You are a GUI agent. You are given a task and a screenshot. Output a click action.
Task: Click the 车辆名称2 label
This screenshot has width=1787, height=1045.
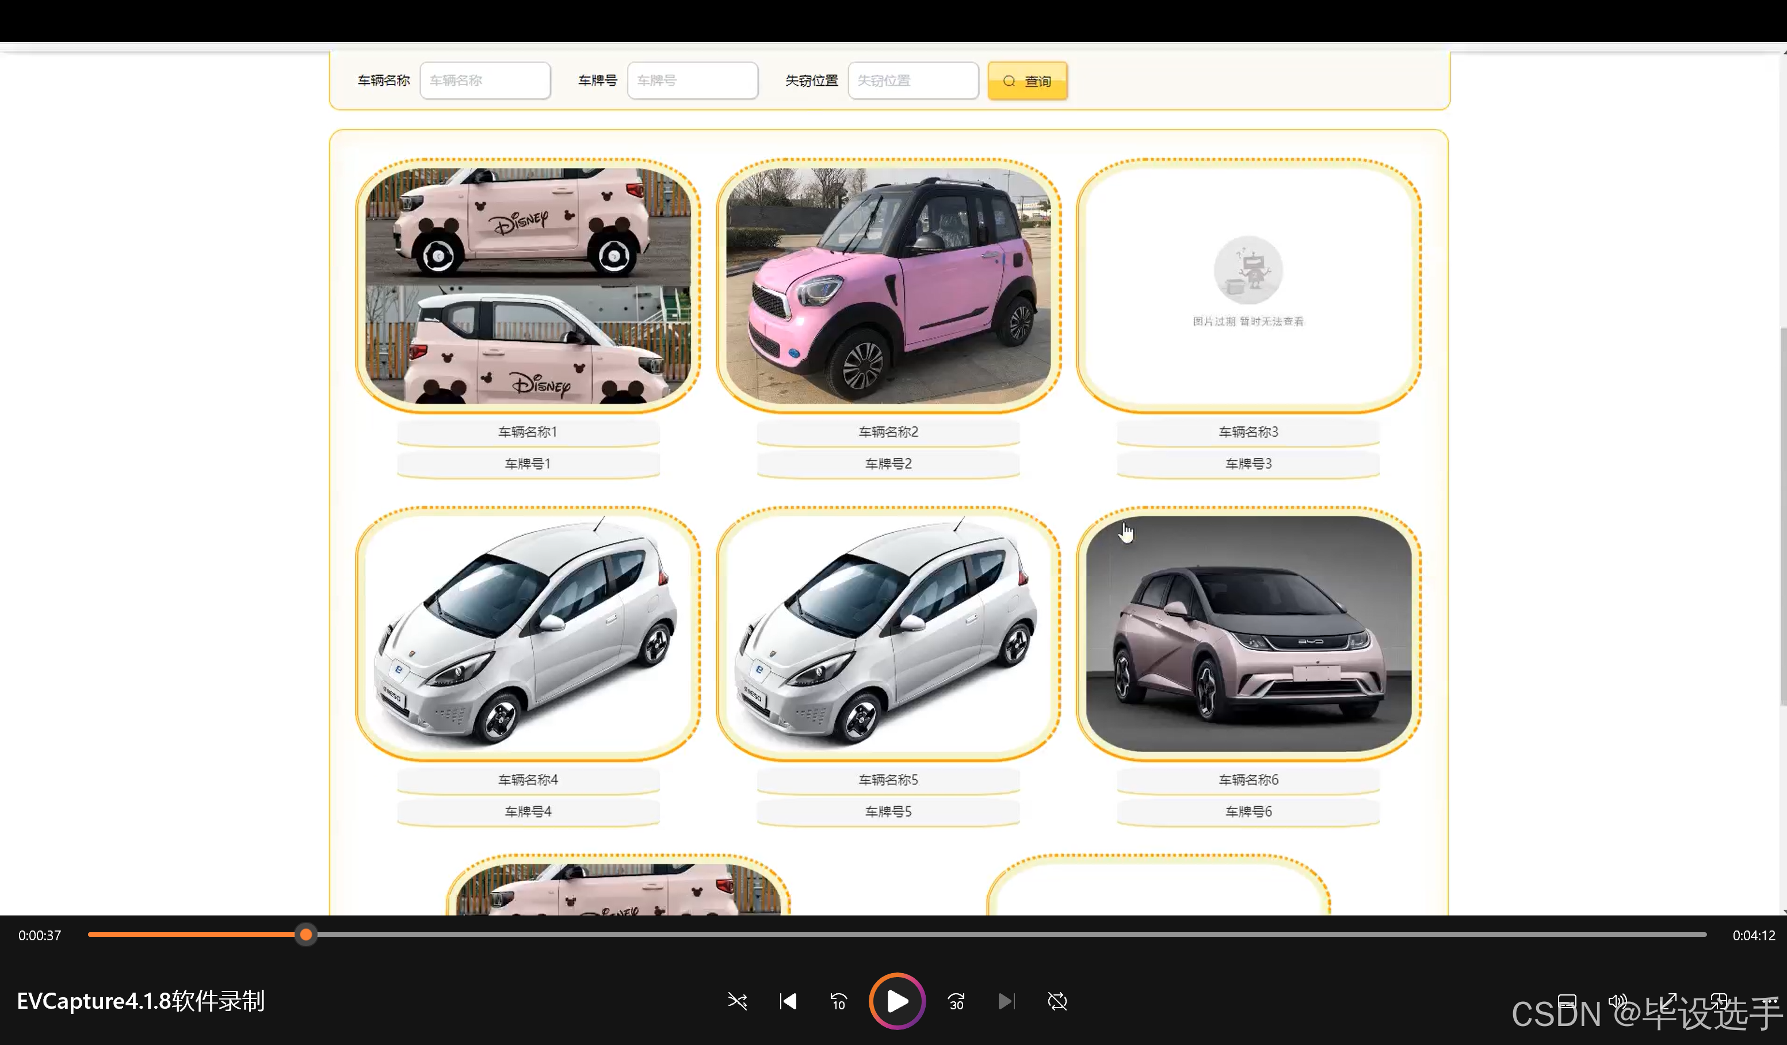point(888,432)
